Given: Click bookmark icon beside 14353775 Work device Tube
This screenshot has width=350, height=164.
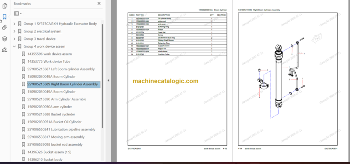Looking at the screenshot, I should (x=23, y=61).
